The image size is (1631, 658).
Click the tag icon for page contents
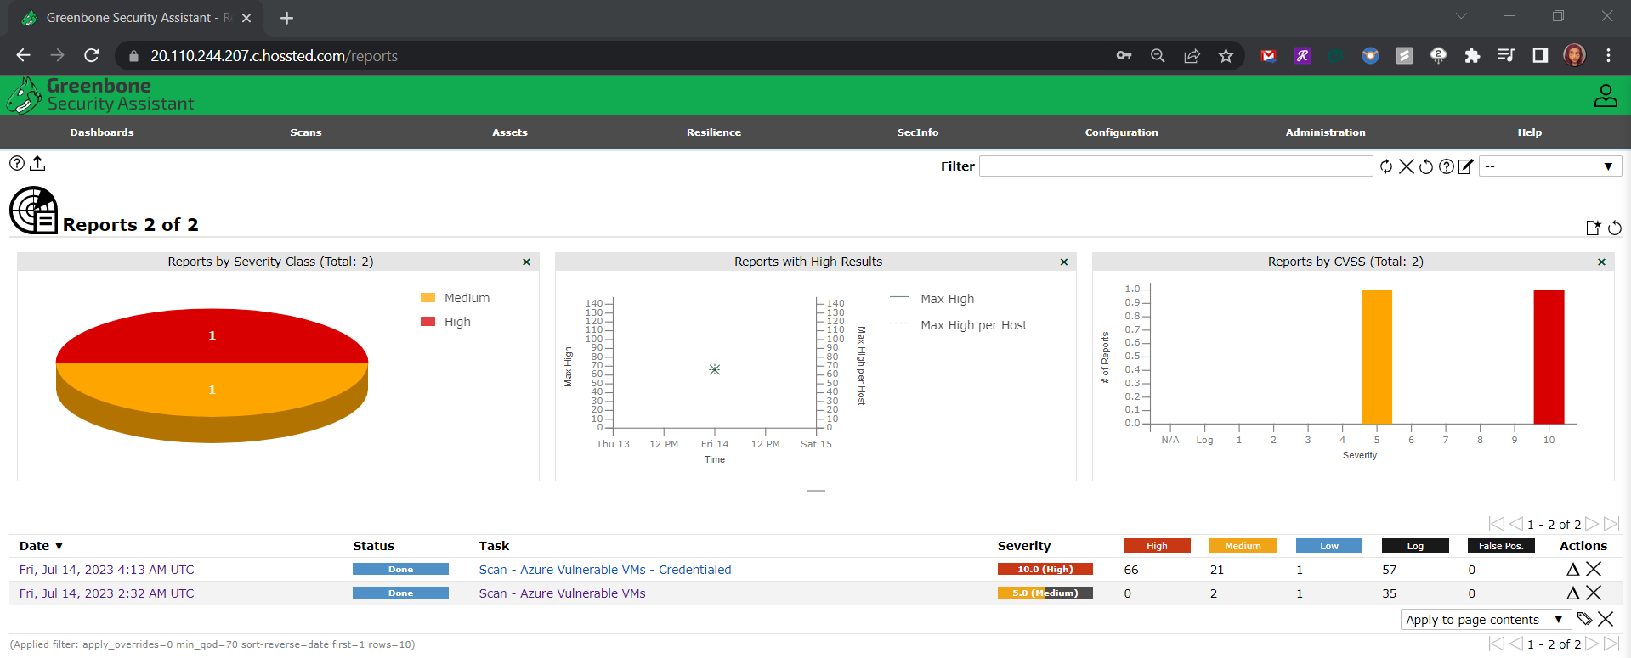tap(1585, 619)
